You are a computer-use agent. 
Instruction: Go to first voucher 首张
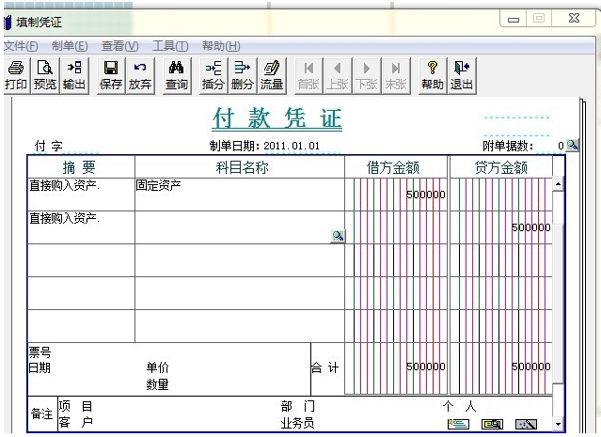click(x=308, y=75)
